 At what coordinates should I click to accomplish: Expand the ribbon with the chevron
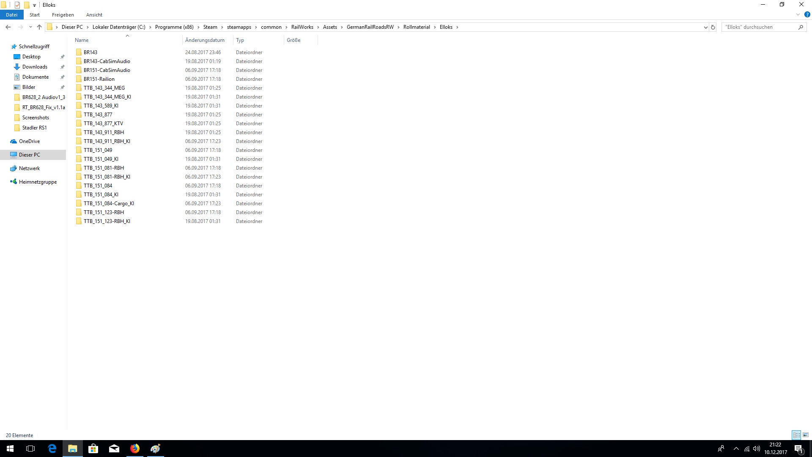pyautogui.click(x=798, y=14)
